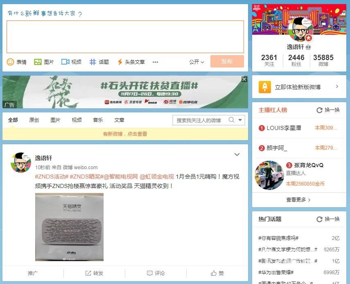The width and height of the screenshot is (350, 284).
Task: Open the 2446 粉丝 followers count
Action: click(x=296, y=60)
